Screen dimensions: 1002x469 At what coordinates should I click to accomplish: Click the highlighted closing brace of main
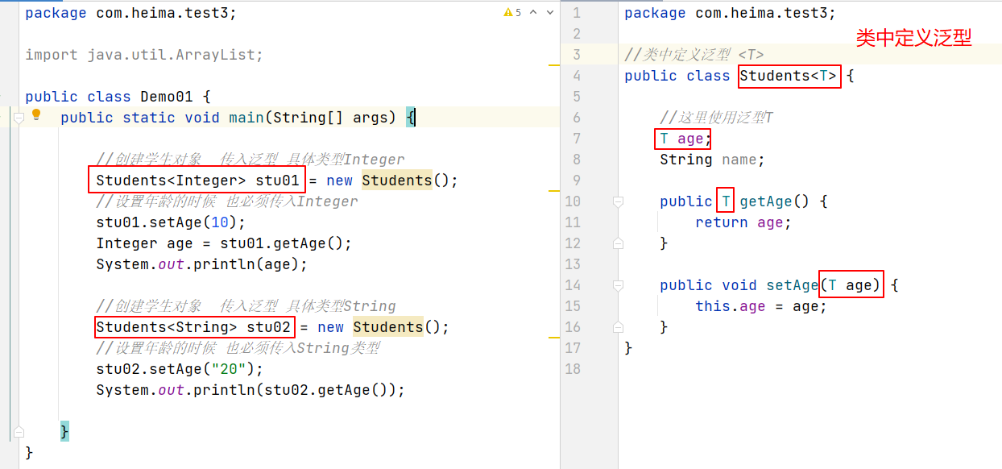click(64, 432)
